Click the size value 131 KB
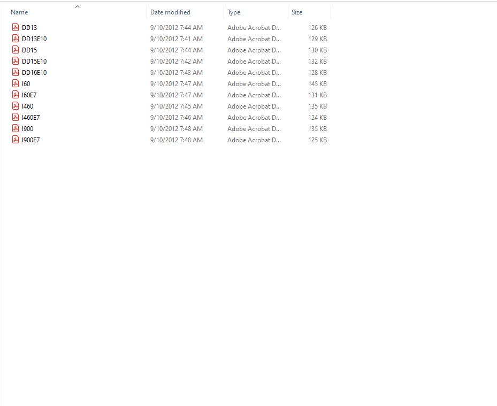The image size is (497, 406). (317, 95)
